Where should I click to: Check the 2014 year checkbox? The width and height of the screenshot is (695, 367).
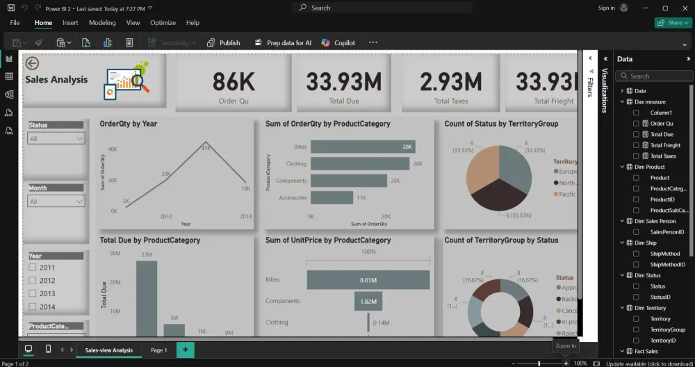[x=33, y=307]
